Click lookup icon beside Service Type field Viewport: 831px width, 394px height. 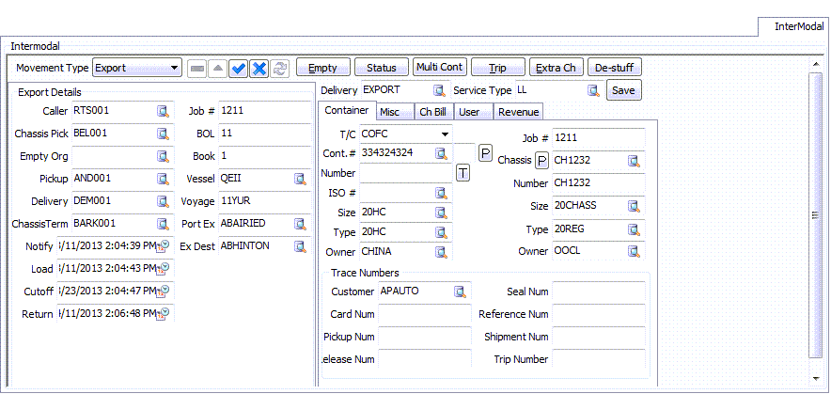pyautogui.click(x=593, y=90)
